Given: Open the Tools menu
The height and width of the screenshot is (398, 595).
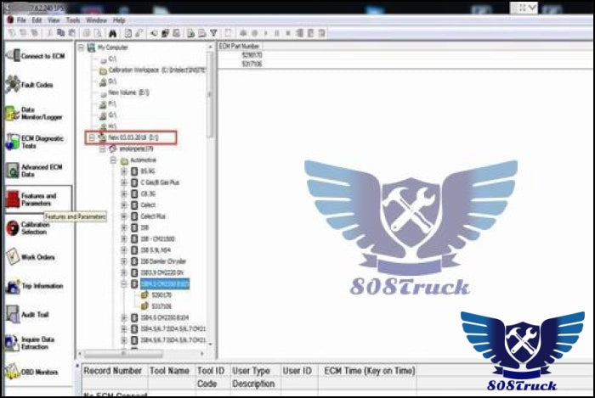Looking at the screenshot, I should coord(73,19).
